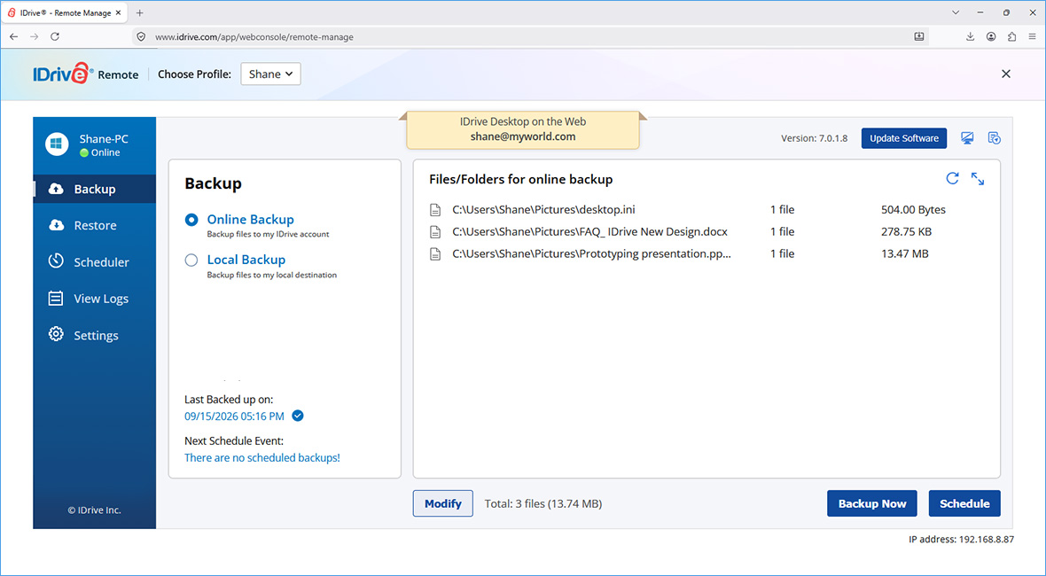Image resolution: width=1046 pixels, height=576 pixels.
Task: Click the last backup success checkmark icon
Action: pos(298,416)
